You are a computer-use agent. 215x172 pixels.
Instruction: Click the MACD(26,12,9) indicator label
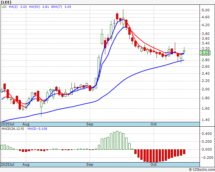coord(13,129)
